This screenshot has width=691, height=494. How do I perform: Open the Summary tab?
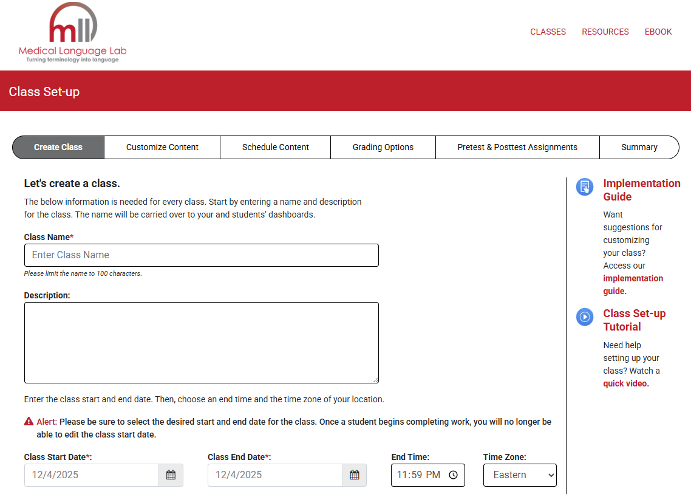click(639, 147)
